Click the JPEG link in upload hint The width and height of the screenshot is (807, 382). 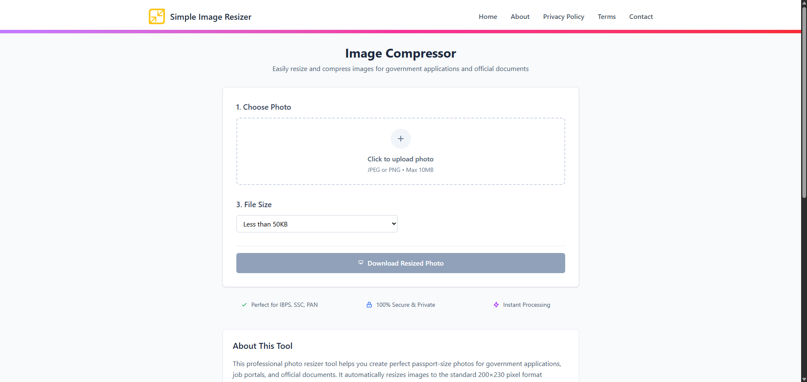(x=373, y=170)
